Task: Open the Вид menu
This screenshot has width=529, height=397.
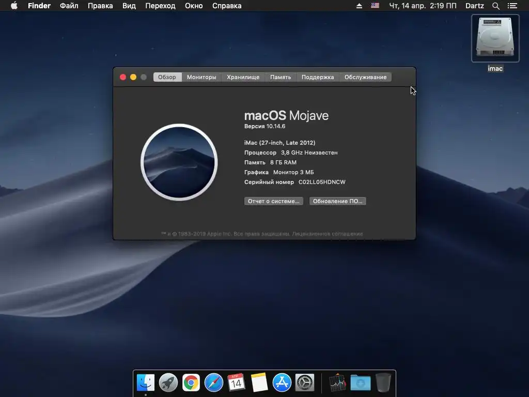Action: click(x=129, y=6)
